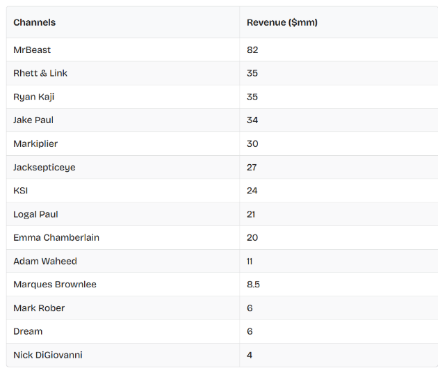Select the Nick DiGiovanni cell
The image size is (447, 375).
(48, 355)
